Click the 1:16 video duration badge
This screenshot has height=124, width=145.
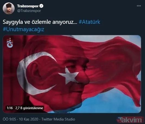coord(9,108)
